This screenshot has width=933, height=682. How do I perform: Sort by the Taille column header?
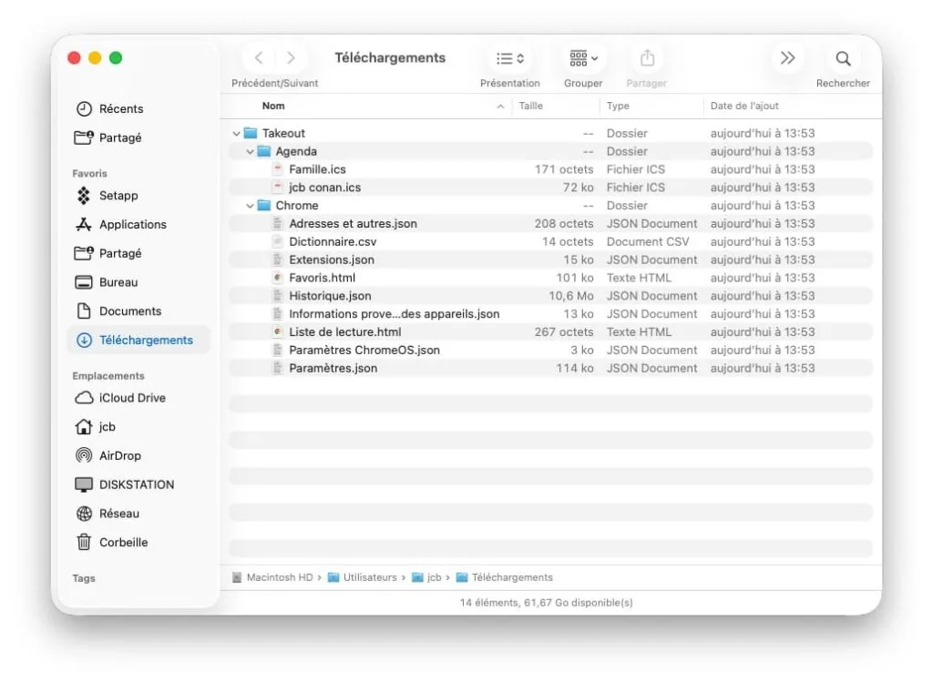point(531,106)
